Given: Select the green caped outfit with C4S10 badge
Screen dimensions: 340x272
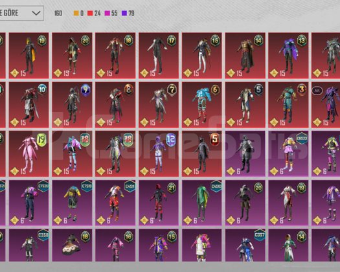Looking at the screenshot, I should 202,203.
